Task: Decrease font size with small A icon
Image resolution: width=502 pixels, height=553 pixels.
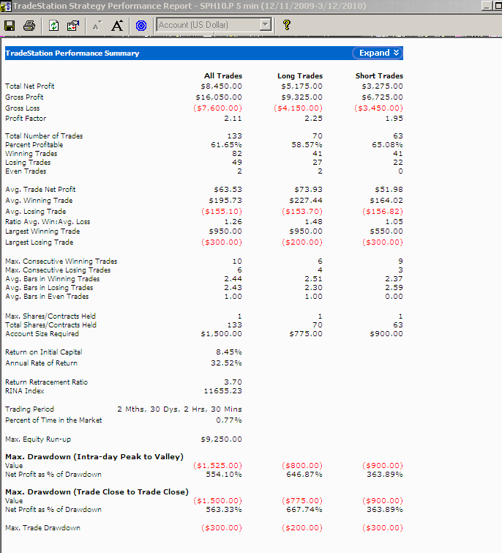Action: [97, 26]
